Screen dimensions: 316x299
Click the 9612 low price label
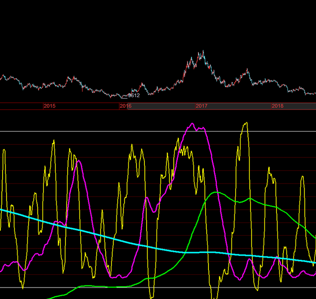pyautogui.click(x=134, y=95)
